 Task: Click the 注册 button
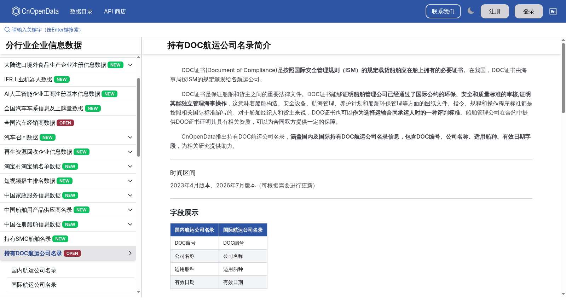[x=495, y=11]
